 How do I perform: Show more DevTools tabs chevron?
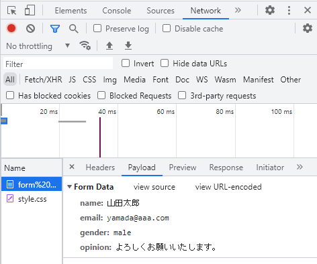(x=238, y=10)
